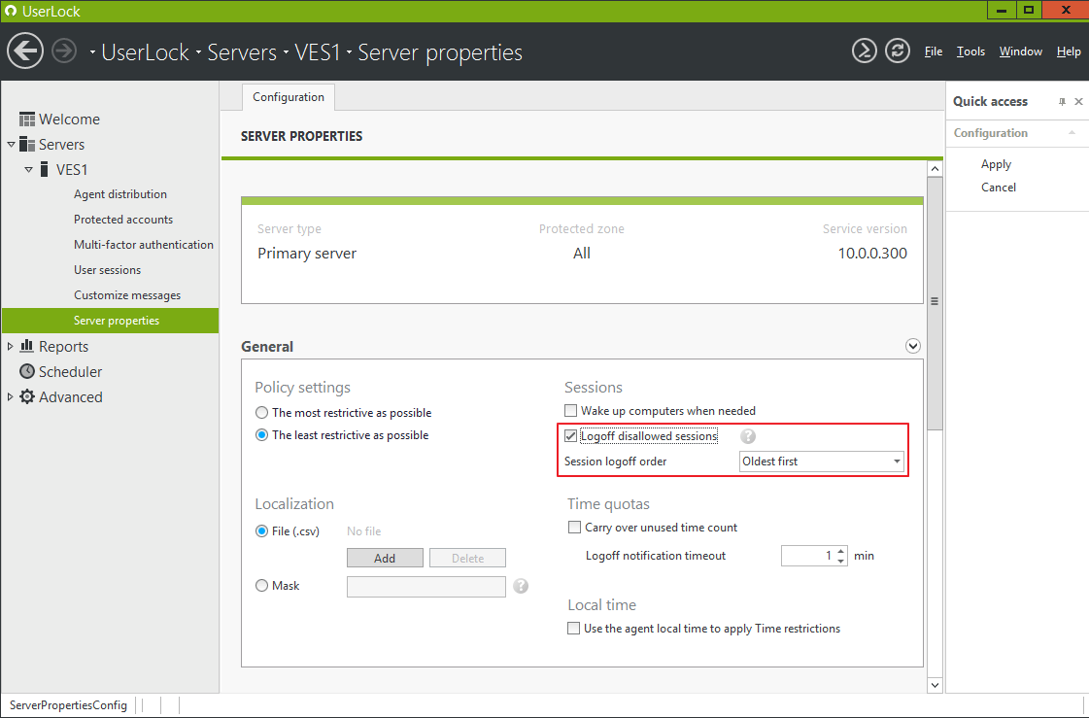Open breadcrumb dropdown before Server properties

pyautogui.click(x=349, y=52)
